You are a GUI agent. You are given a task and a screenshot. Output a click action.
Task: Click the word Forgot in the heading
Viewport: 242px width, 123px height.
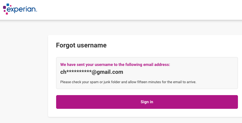pyautogui.click(x=66, y=45)
